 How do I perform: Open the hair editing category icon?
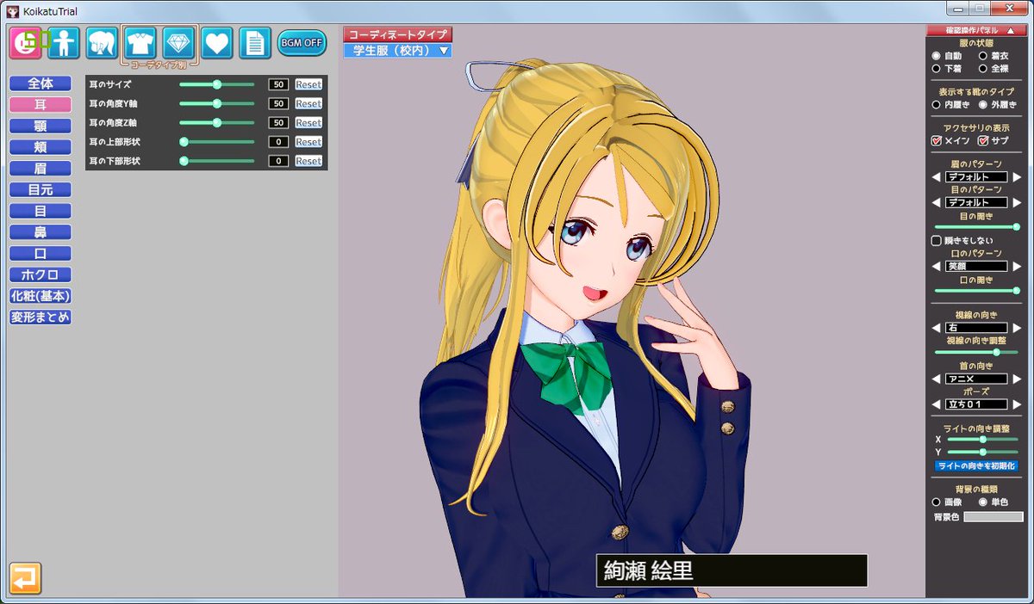coord(102,42)
